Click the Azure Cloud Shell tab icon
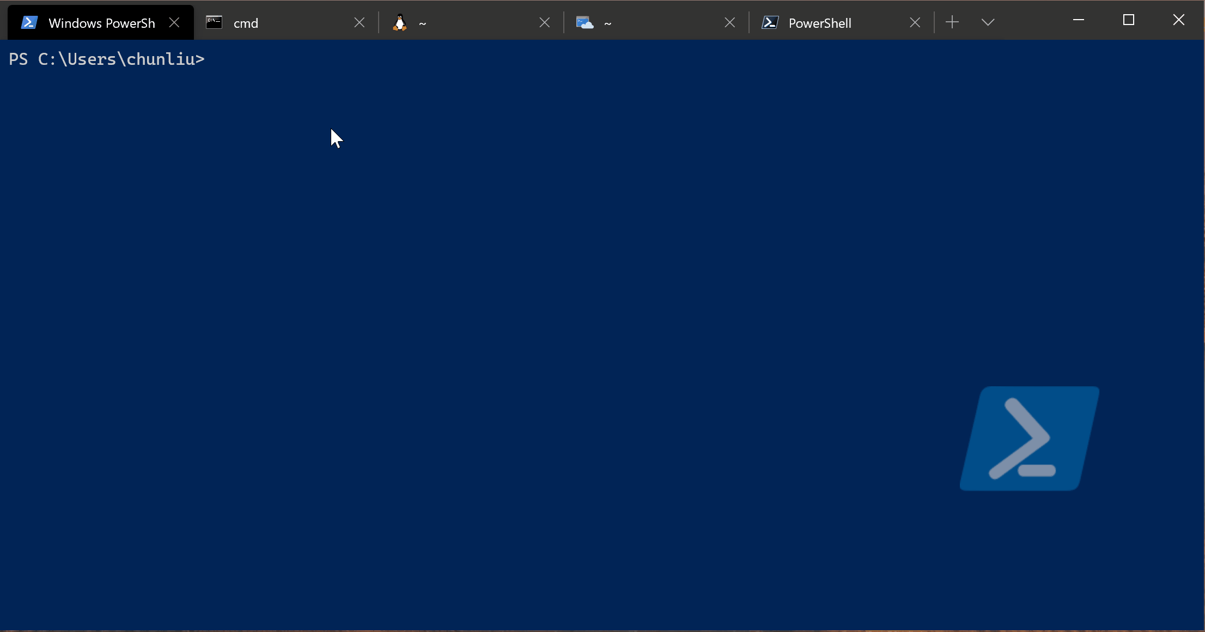 click(x=585, y=22)
